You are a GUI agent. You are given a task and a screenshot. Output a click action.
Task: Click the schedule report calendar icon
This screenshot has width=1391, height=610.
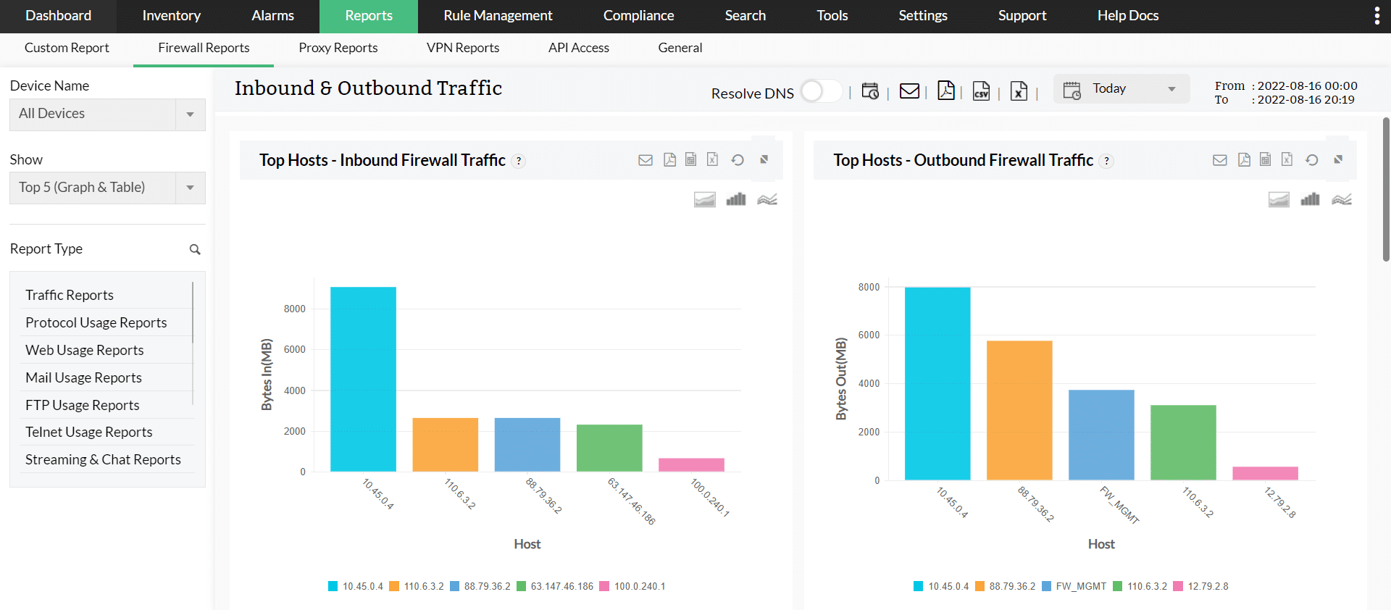(x=869, y=91)
